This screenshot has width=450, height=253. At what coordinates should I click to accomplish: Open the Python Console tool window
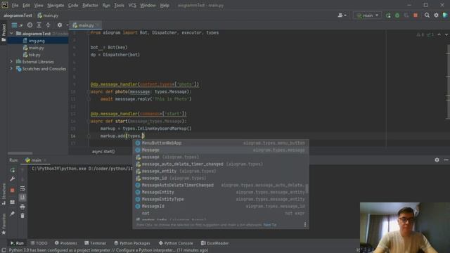pyautogui.click(x=176, y=243)
